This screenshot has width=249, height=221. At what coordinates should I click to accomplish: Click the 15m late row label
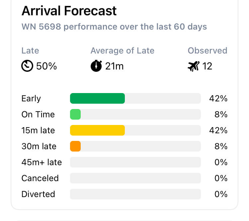38,130
